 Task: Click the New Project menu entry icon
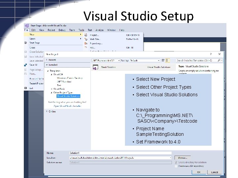86,35
